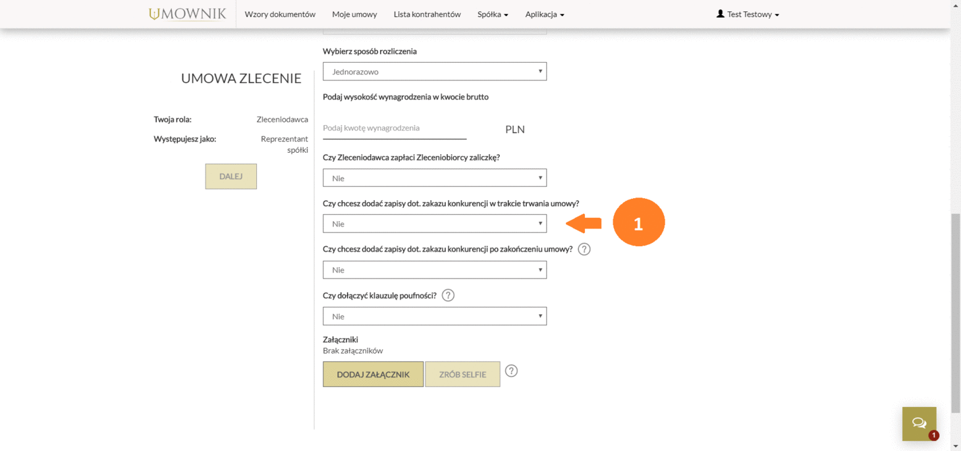This screenshot has width=961, height=451.
Task: Click the Zleceniodawca role text
Action: pos(283,120)
